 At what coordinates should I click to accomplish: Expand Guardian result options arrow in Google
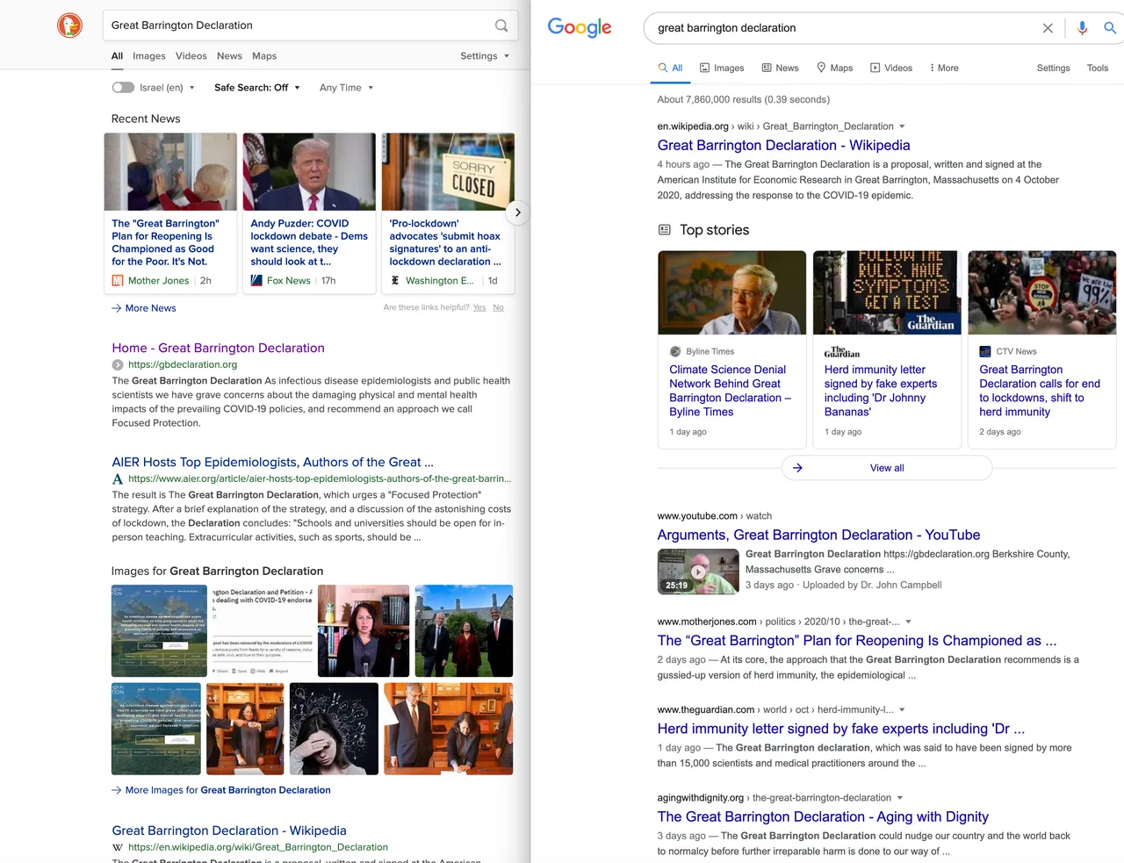pos(902,710)
